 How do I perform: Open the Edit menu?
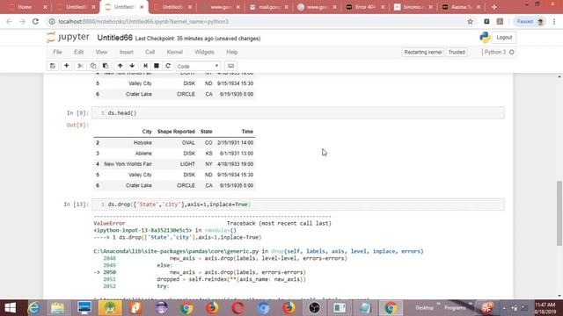tap(78, 52)
